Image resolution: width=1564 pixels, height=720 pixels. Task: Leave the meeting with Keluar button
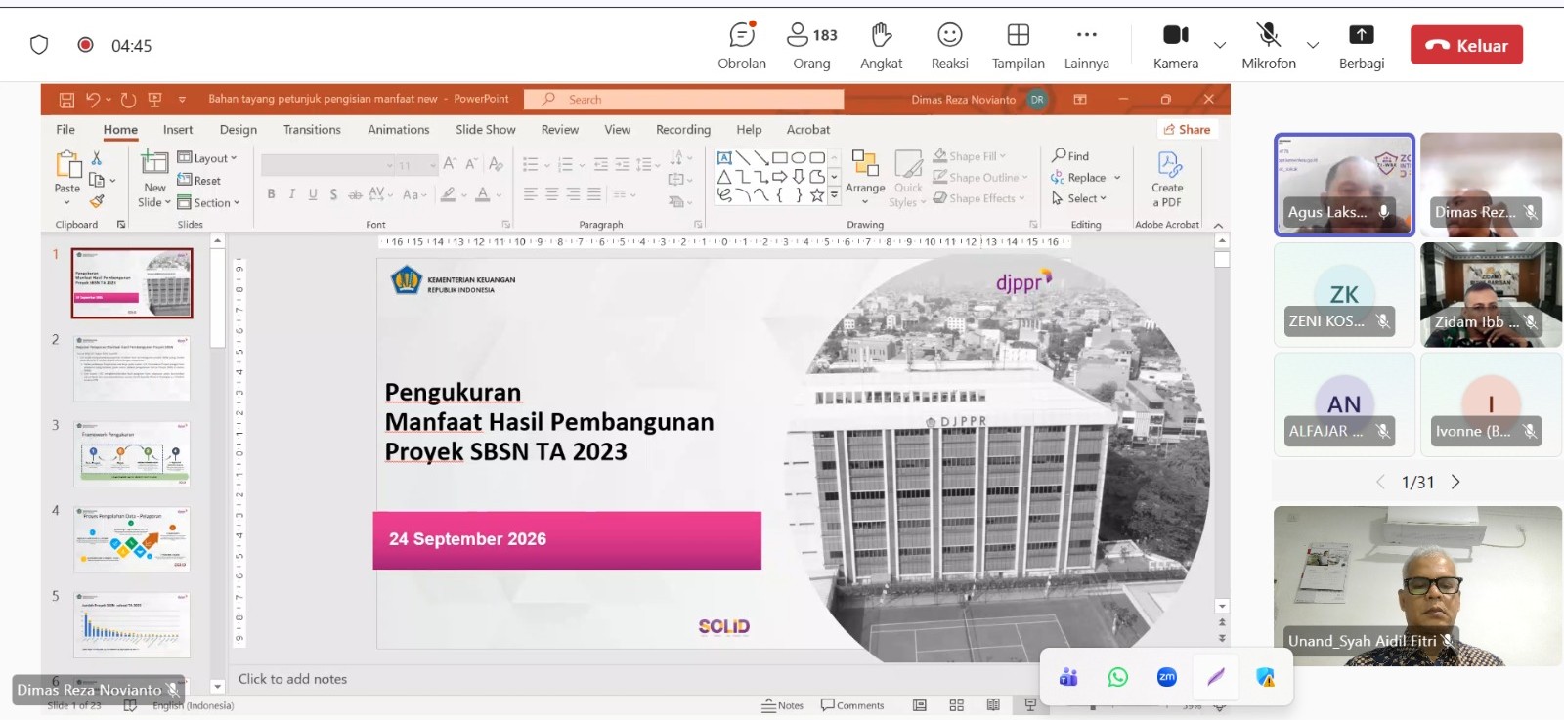point(1466,45)
